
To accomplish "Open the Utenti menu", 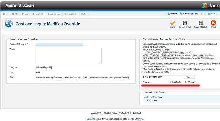I will (x=14, y=14).
